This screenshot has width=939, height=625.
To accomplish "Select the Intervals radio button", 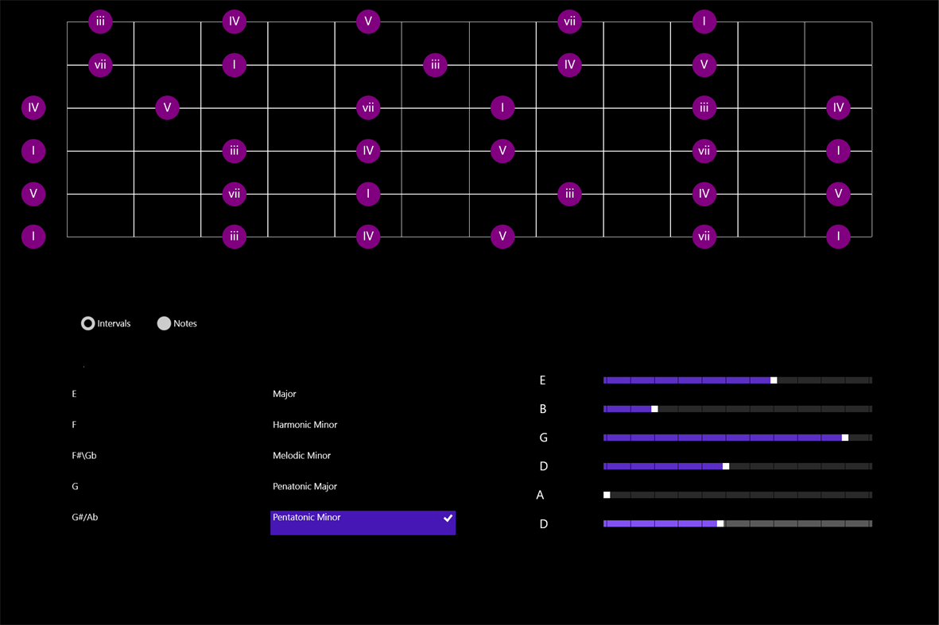I will tap(87, 323).
